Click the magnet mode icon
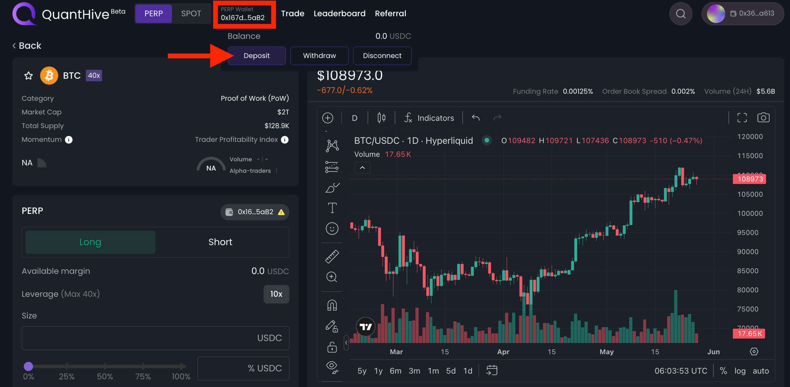Screen dimensions: 790x387 [x=332, y=305]
